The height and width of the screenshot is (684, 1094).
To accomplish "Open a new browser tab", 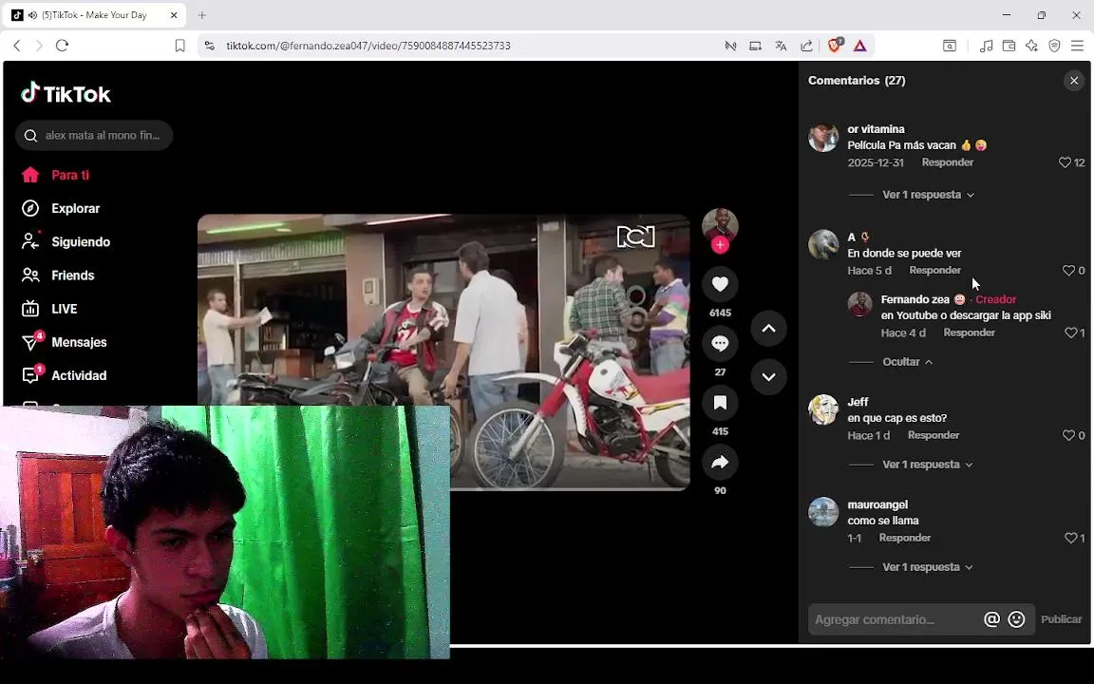I will [x=201, y=14].
